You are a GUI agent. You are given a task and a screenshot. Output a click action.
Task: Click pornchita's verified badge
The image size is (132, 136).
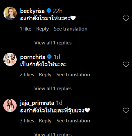click(x=50, y=57)
